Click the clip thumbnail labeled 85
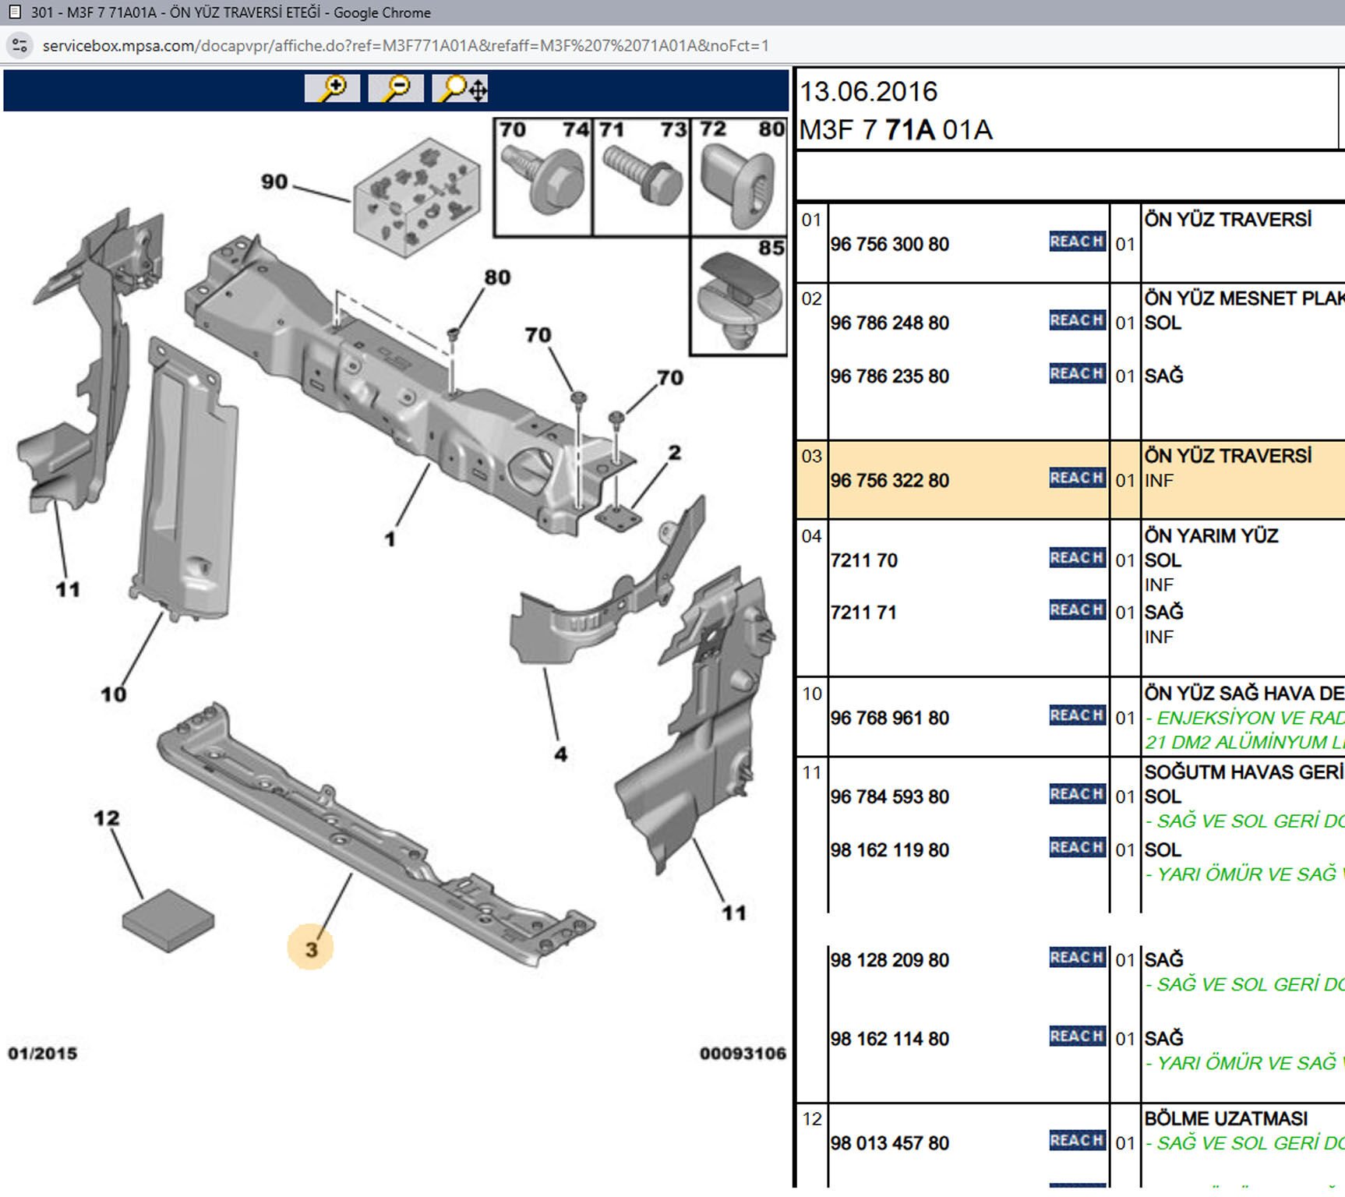The height and width of the screenshot is (1197, 1345). (739, 298)
